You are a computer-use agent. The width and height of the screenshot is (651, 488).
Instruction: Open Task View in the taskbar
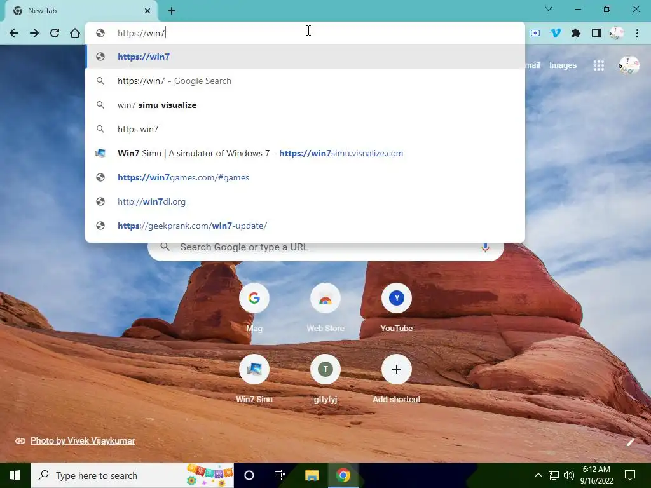point(280,475)
